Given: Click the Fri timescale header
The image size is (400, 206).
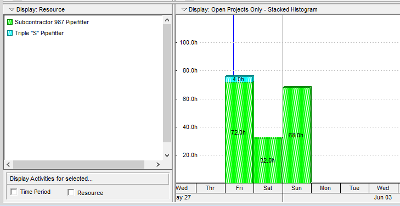Looking at the screenshot, I should (239, 188).
